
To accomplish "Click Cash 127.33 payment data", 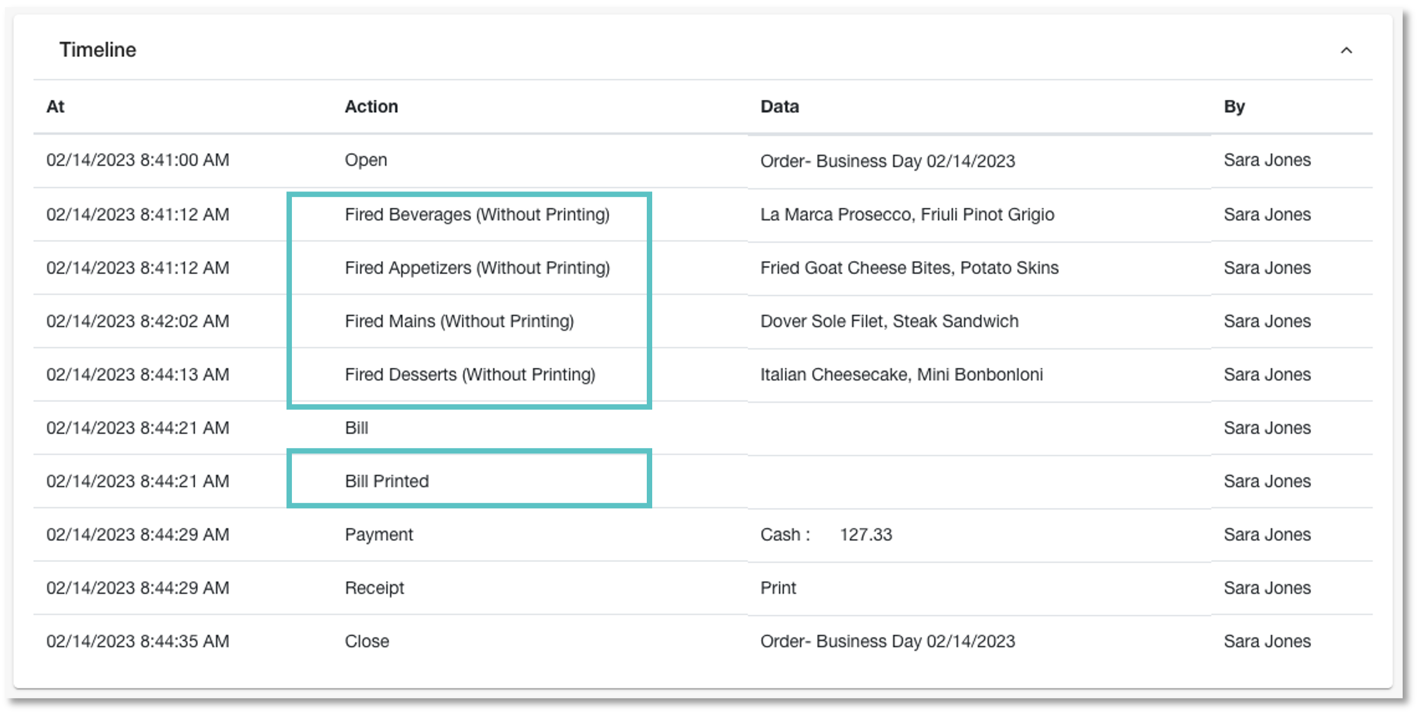I will [x=826, y=535].
